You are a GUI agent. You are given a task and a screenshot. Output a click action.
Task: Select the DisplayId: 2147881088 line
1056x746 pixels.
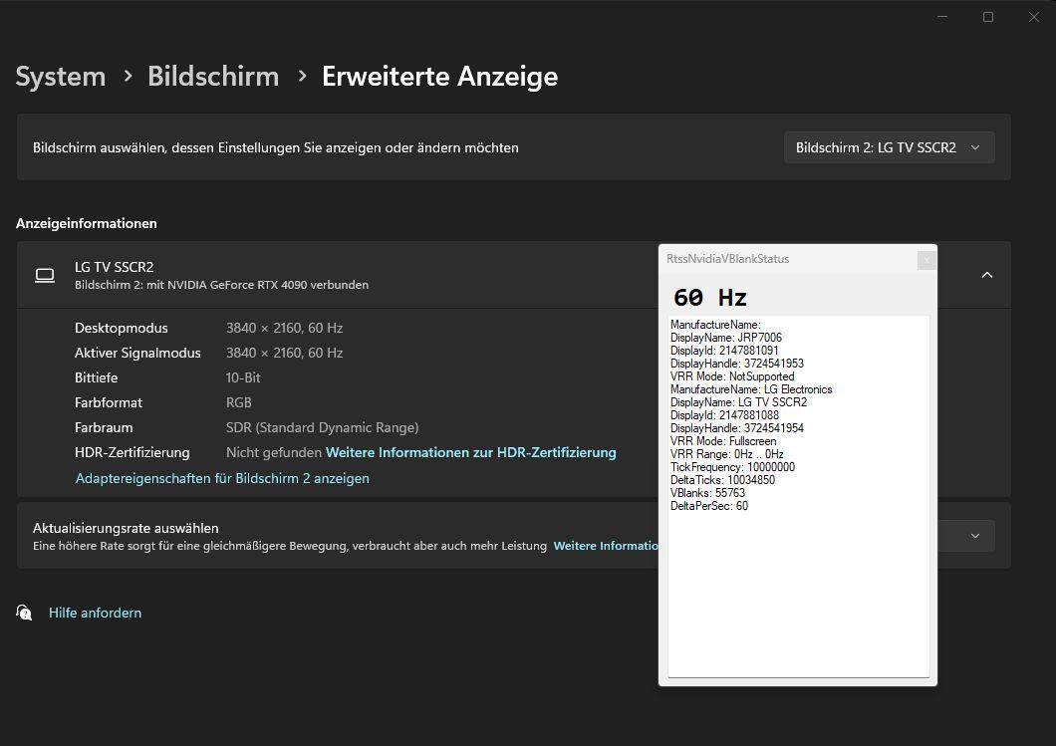point(724,415)
